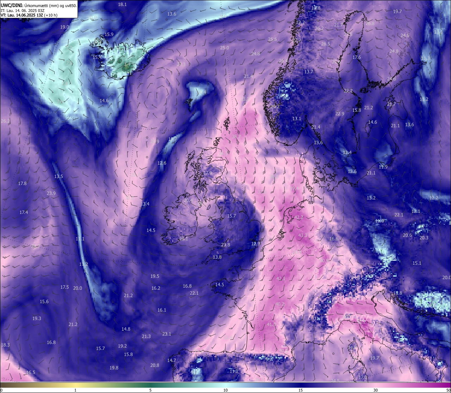Viewport: 451px width, 393px height.
Task: Click the IT initialization time line 03Z
Action: point(23,11)
